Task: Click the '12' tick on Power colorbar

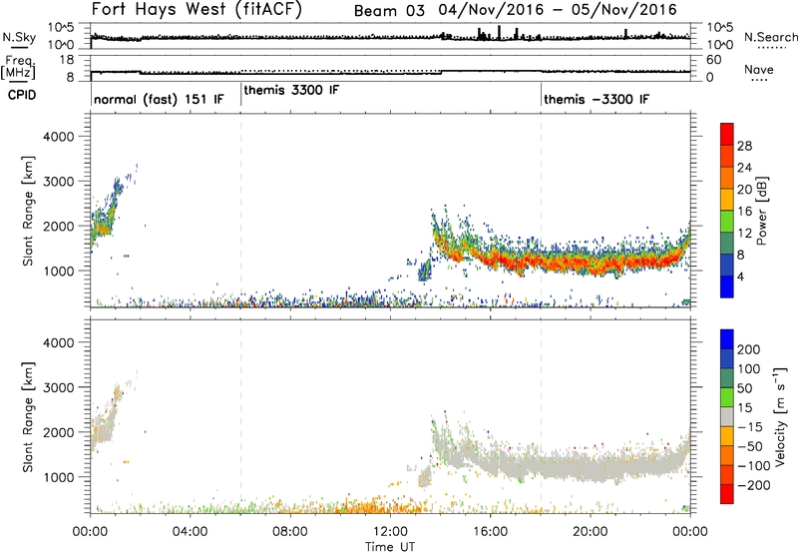Action: [744, 234]
